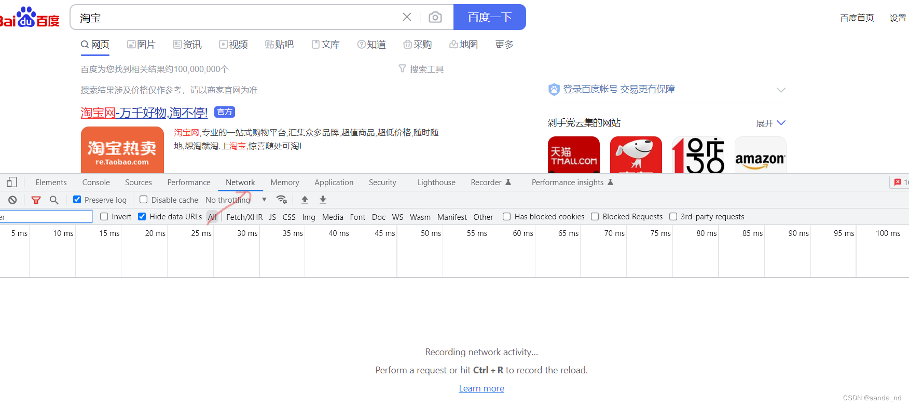The image size is (909, 406).
Task: Open the No throttling dropdown
Action: 236,200
